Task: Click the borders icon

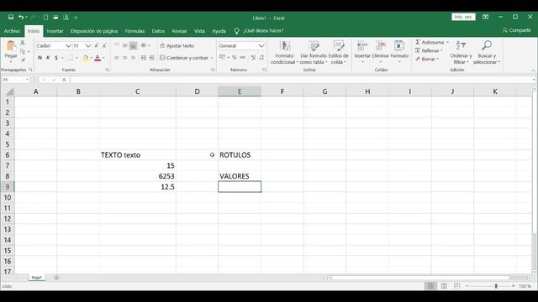Action: [x=71, y=58]
